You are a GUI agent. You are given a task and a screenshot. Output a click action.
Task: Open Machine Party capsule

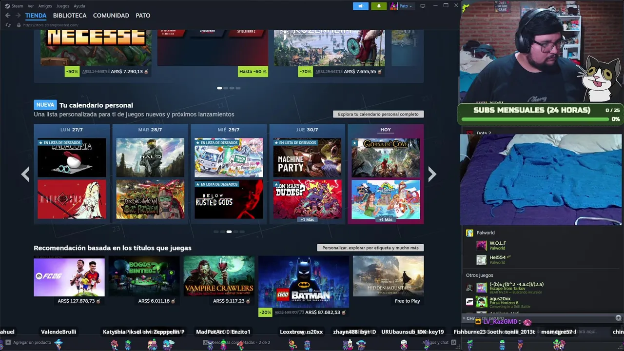click(x=307, y=157)
